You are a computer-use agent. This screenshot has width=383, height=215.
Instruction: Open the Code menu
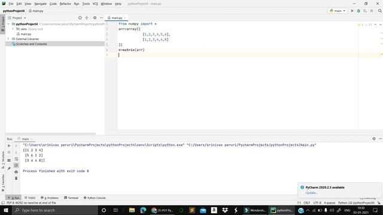click(x=53, y=4)
